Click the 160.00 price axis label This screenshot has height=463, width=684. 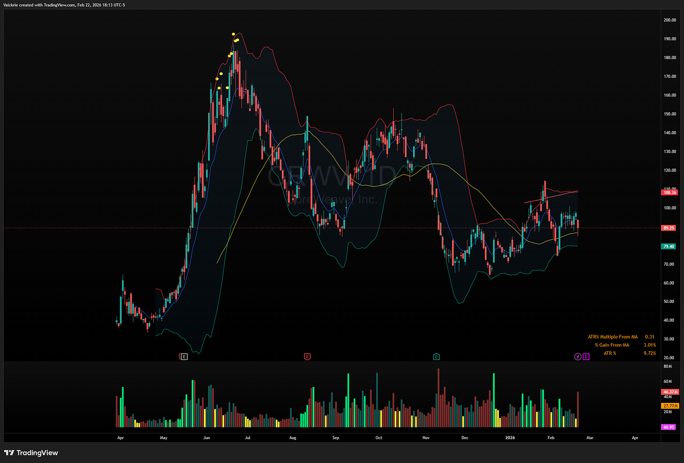click(x=670, y=95)
